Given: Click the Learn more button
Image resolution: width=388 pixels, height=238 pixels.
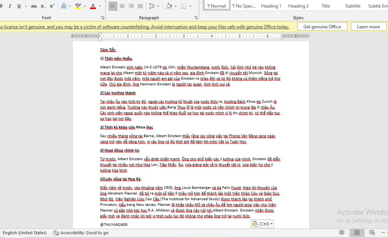Looking at the screenshot, I should [x=368, y=27].
